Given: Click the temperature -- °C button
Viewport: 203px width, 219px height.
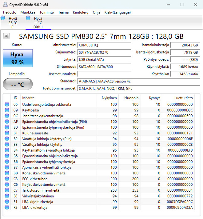Looking at the screenshot, I should (18, 84).
